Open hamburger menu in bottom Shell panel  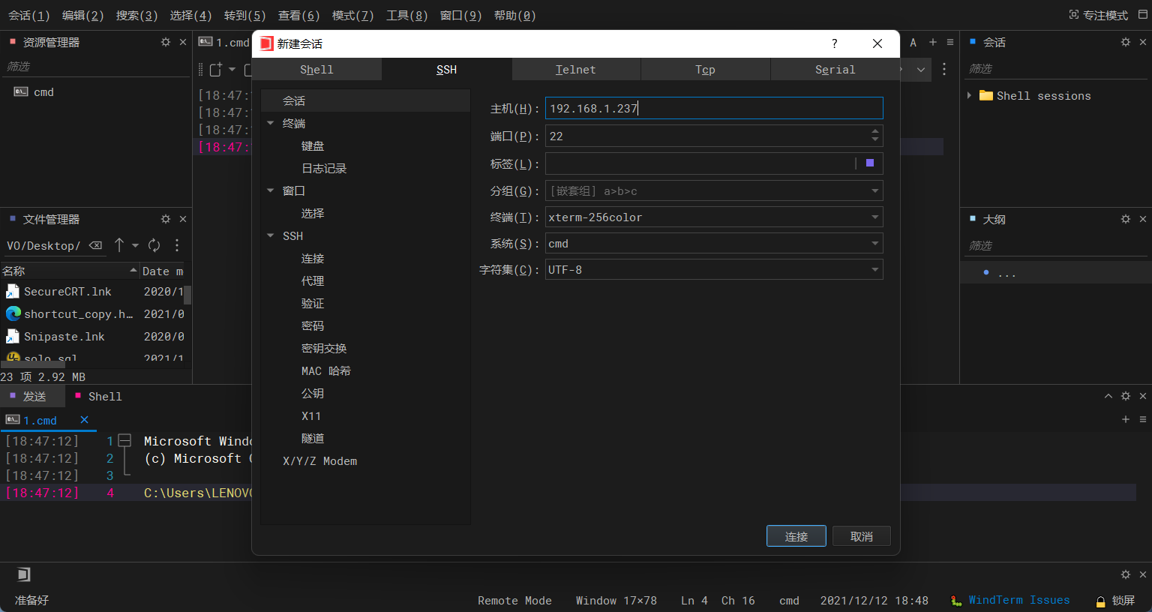[x=1143, y=419]
